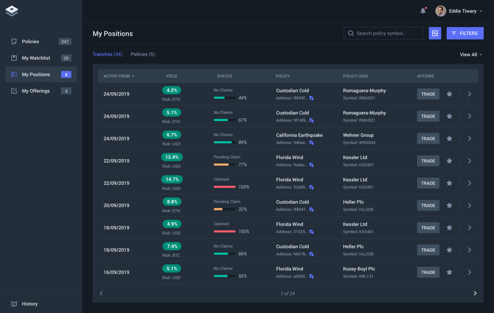The image size is (494, 313).
Task: Click the 89% No Claims progress bar
Action: click(x=224, y=142)
